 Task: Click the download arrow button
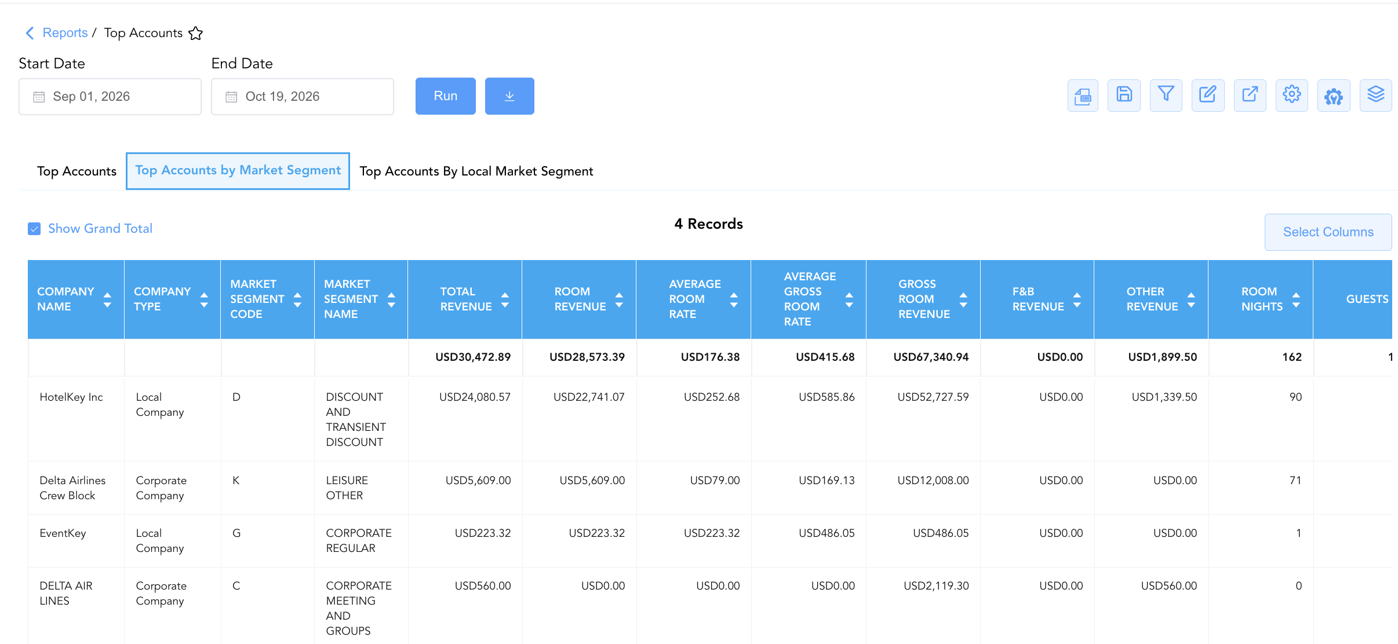pyautogui.click(x=509, y=96)
